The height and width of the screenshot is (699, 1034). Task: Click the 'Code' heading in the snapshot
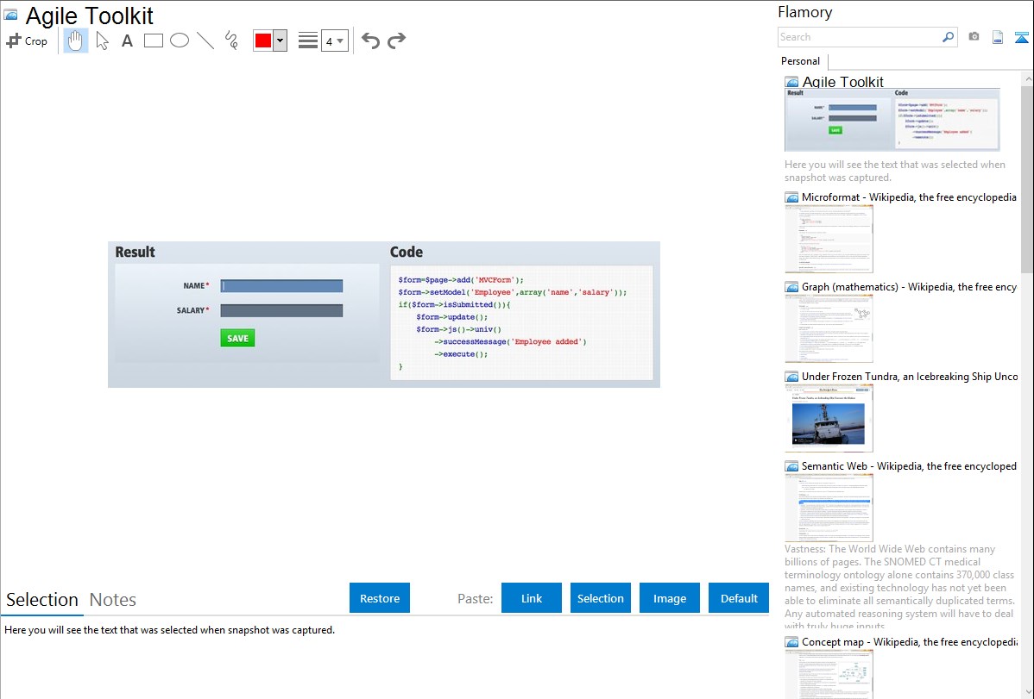coord(407,253)
